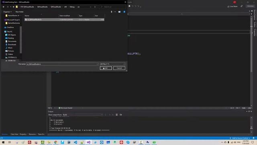The width and height of the screenshot is (257, 145).
Task: Open Music folder in navigation pane
Action: (9, 48)
